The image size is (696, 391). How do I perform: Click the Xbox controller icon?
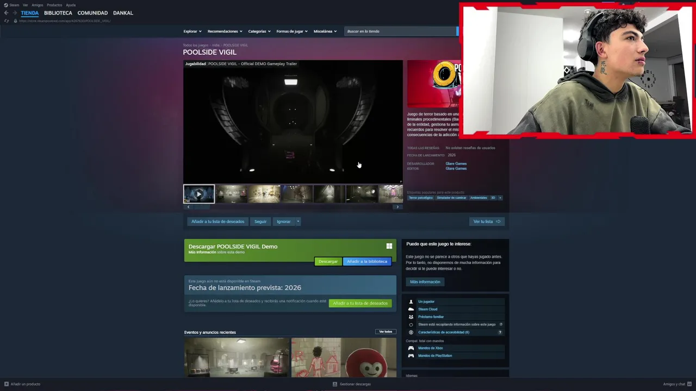coord(411,348)
